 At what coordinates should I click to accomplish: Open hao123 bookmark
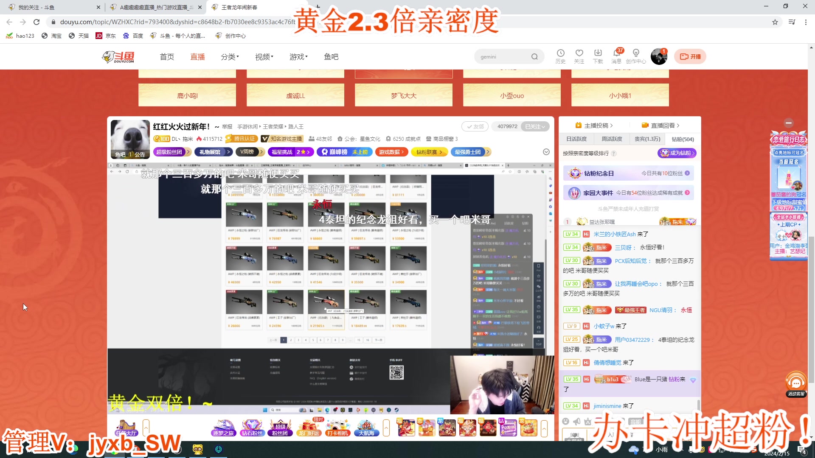(x=20, y=36)
